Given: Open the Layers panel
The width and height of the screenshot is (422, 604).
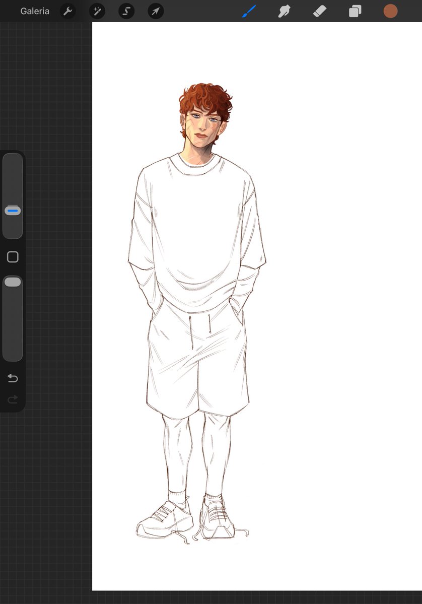Looking at the screenshot, I should 355,11.
